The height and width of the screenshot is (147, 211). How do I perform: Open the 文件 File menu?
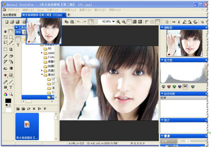click(x=13, y=10)
